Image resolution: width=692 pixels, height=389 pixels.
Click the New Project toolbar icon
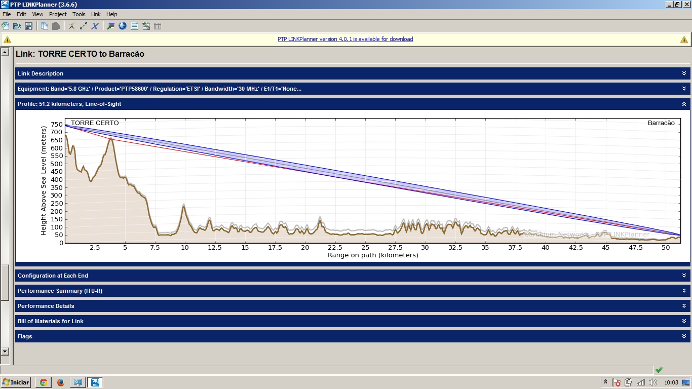[x=6, y=26]
